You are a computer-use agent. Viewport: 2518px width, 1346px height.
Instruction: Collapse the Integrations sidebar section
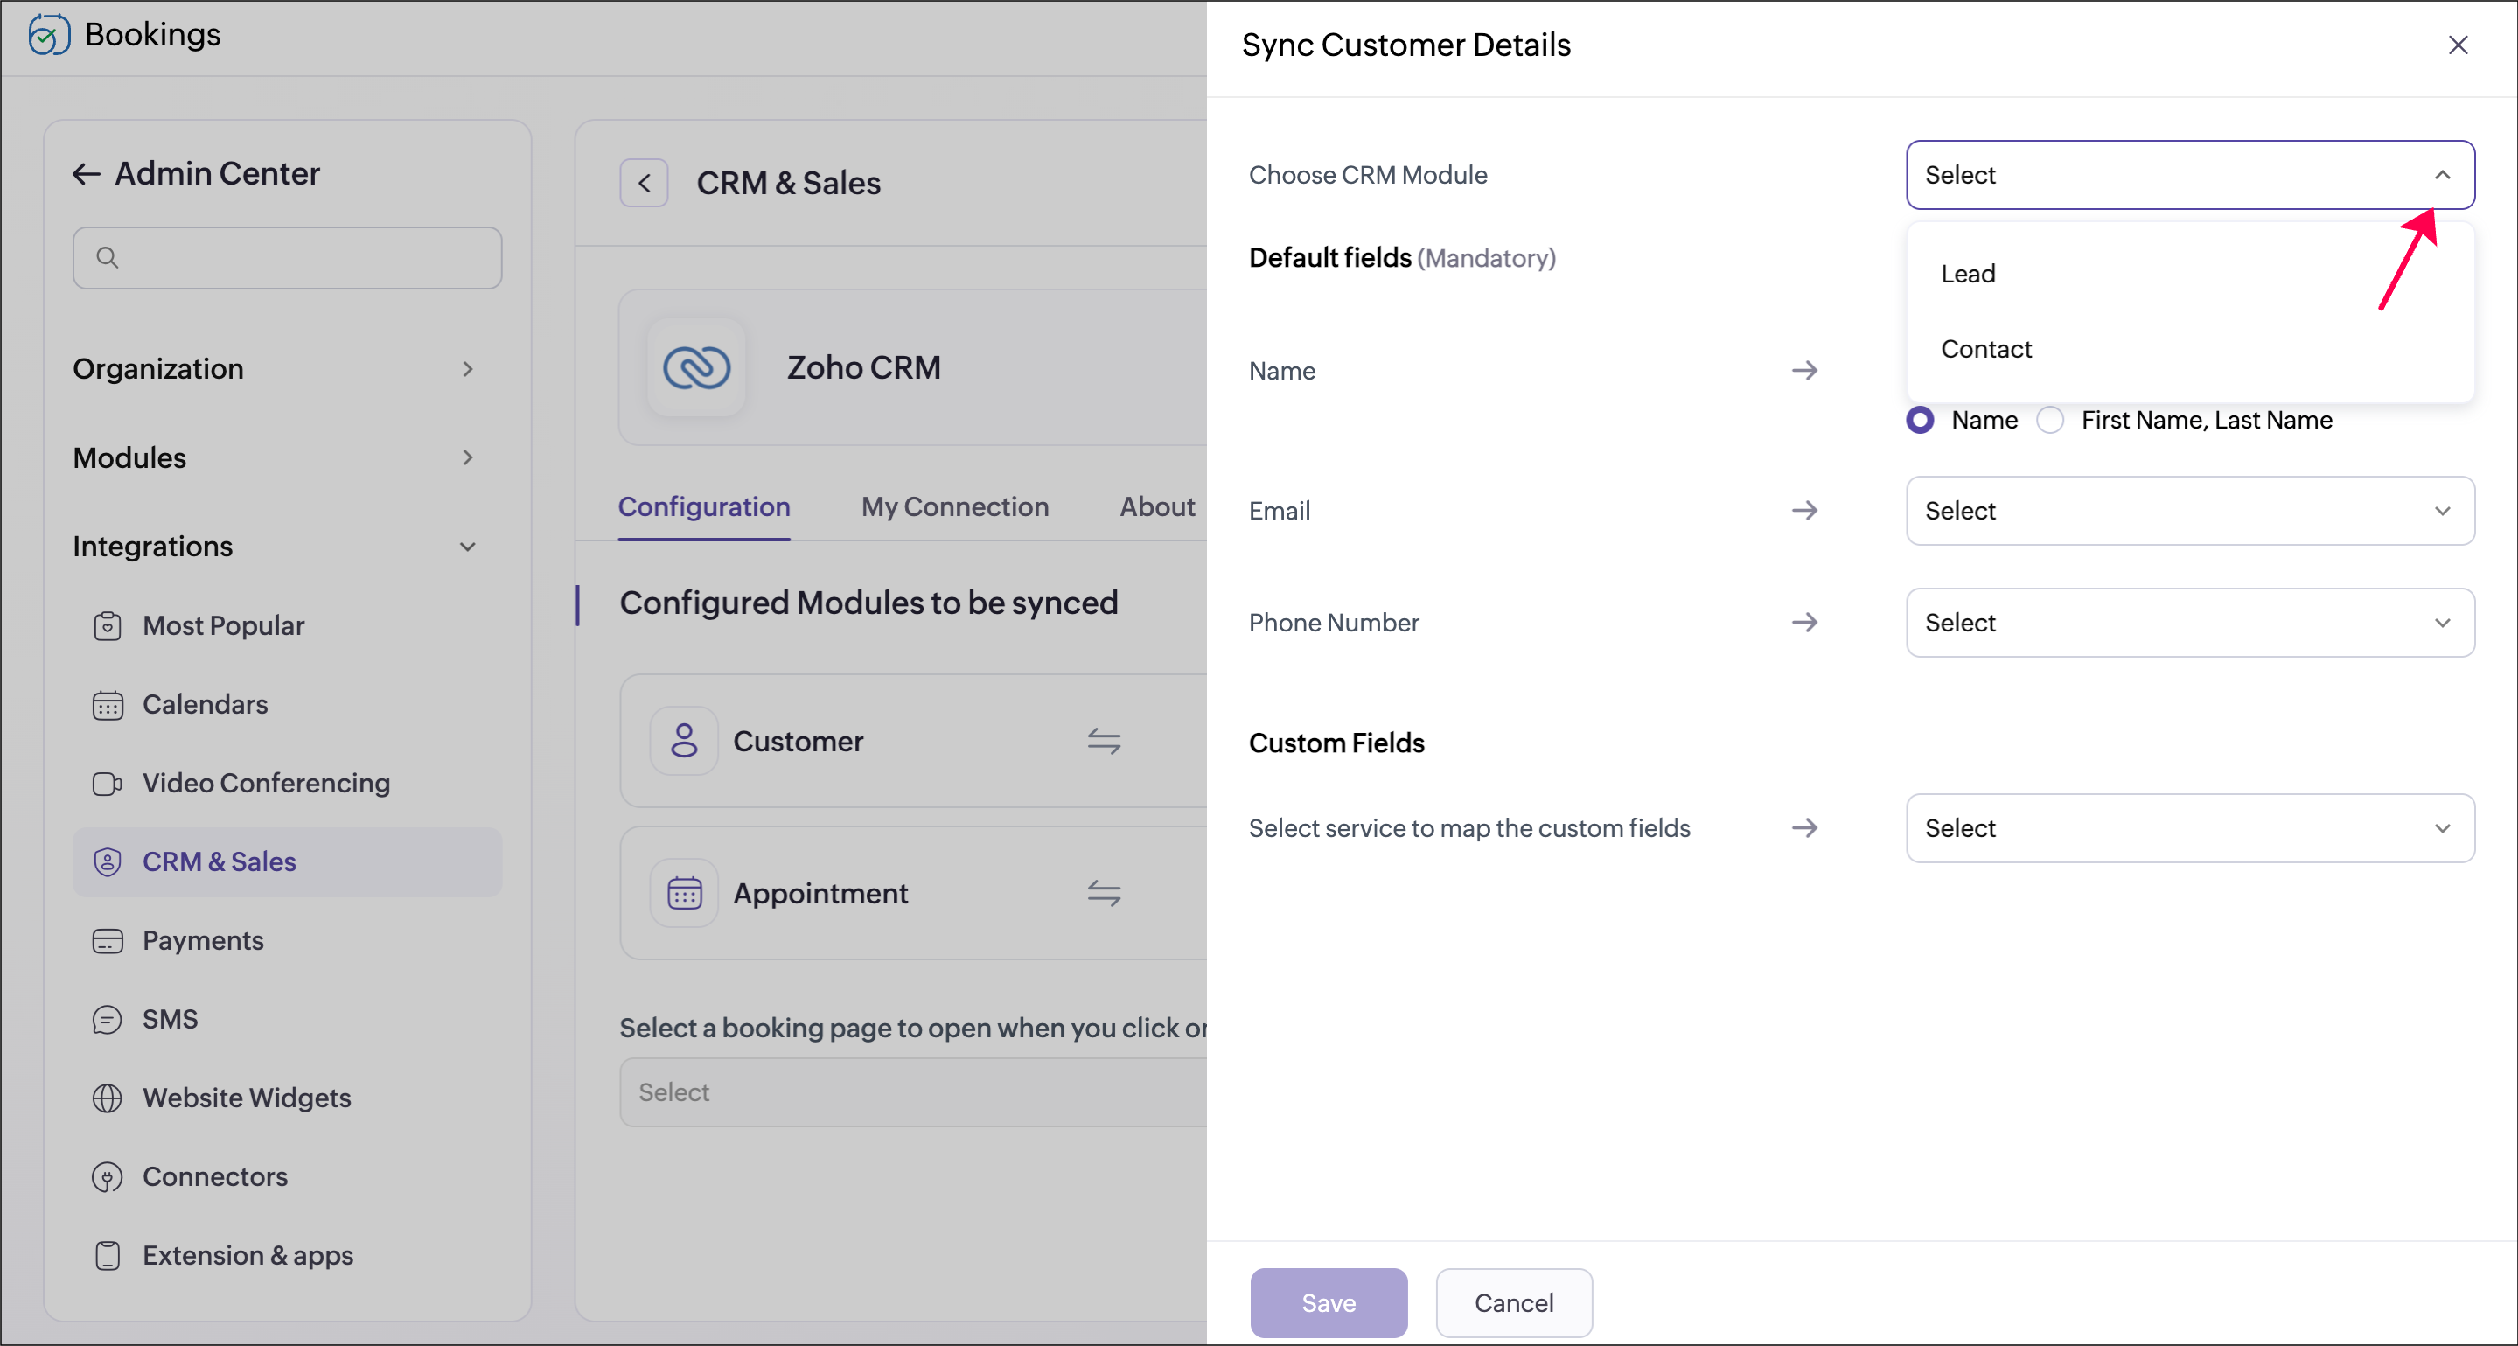pos(467,547)
